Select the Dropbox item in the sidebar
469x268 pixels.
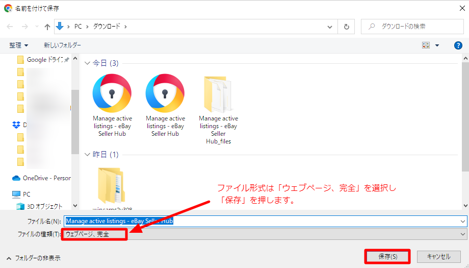19,125
